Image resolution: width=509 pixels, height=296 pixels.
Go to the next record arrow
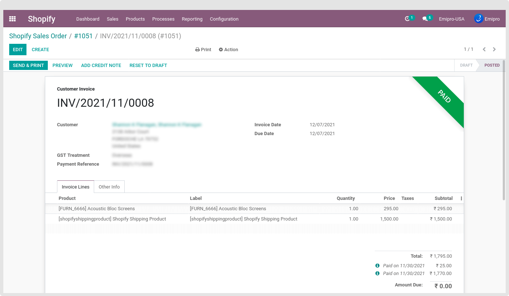point(494,49)
